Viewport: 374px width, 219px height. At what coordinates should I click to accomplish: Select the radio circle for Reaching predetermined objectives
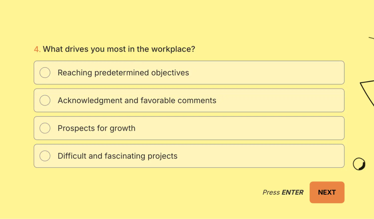point(45,73)
